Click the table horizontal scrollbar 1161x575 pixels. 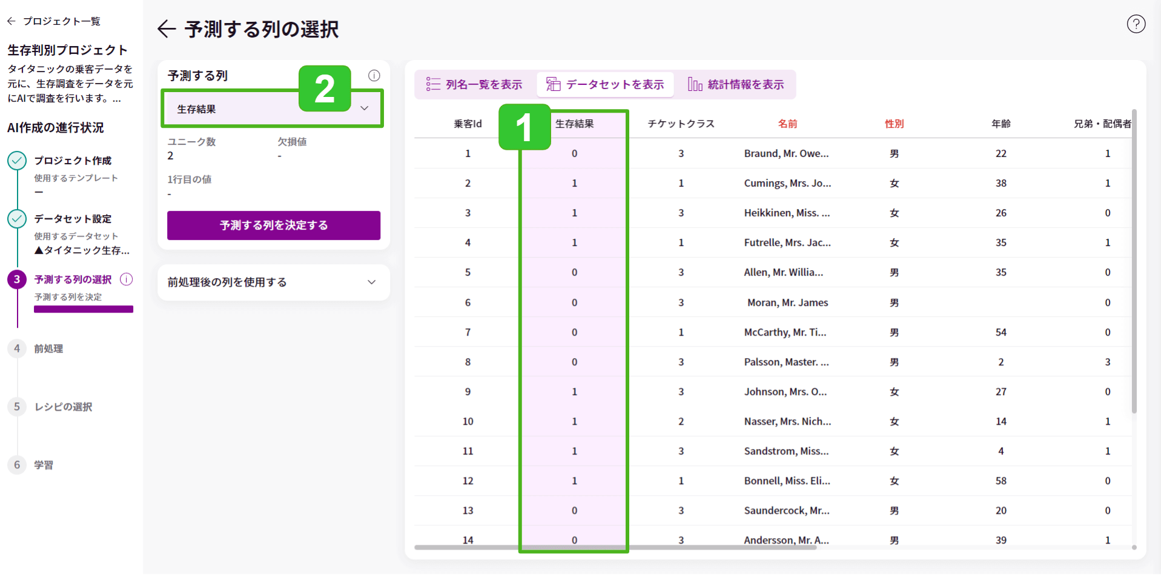coord(615,547)
